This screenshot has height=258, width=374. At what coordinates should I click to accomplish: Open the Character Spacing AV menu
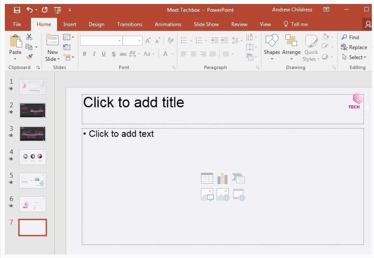pyautogui.click(x=134, y=54)
